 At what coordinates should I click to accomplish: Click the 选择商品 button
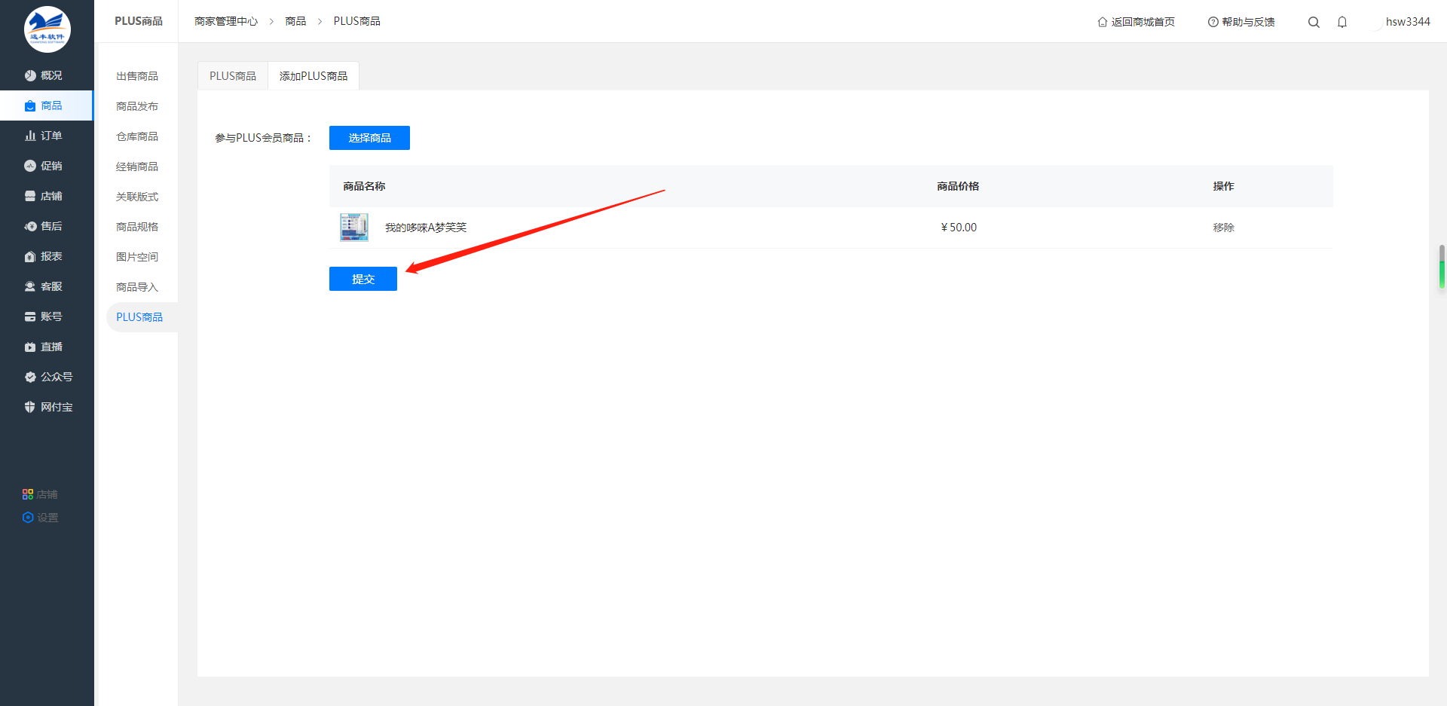[x=369, y=138]
